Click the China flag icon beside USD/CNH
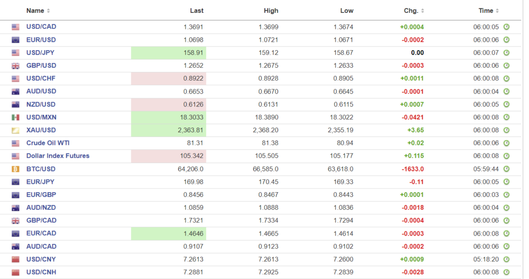The width and height of the screenshot is (529, 279). (x=15, y=272)
